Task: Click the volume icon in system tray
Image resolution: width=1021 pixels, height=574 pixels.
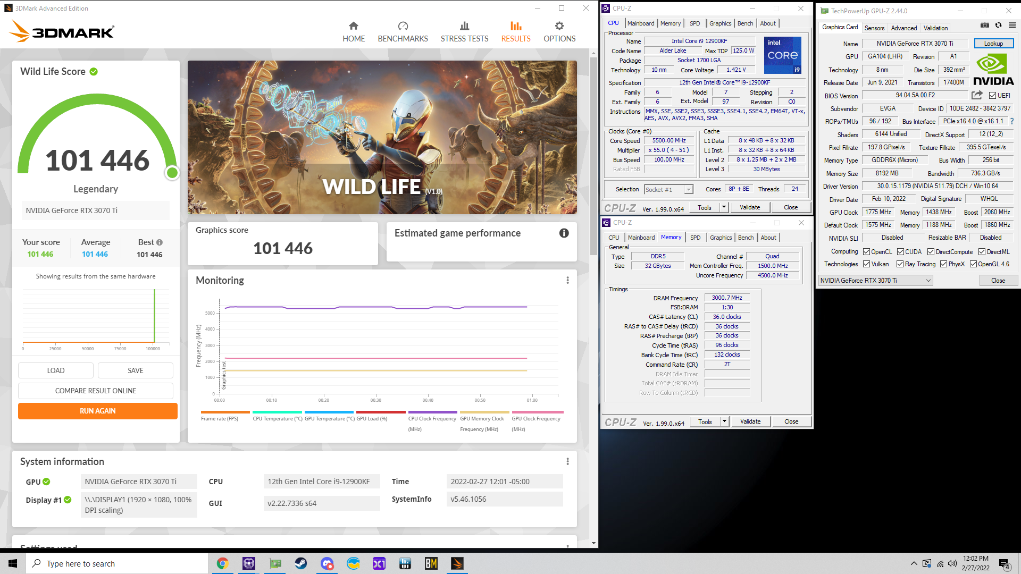Action: tap(952, 563)
